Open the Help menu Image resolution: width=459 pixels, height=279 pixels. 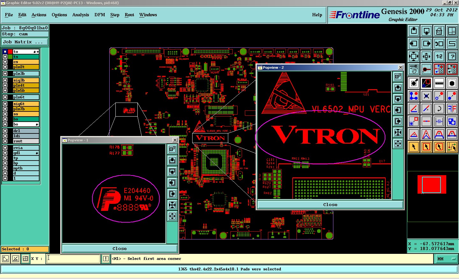click(x=317, y=15)
